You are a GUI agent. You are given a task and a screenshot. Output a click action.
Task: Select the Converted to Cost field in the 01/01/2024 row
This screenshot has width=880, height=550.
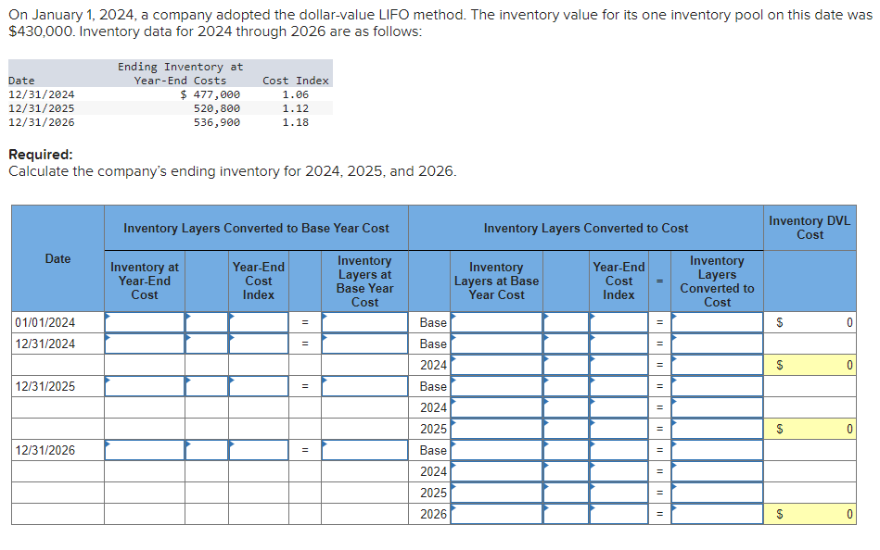(x=717, y=322)
